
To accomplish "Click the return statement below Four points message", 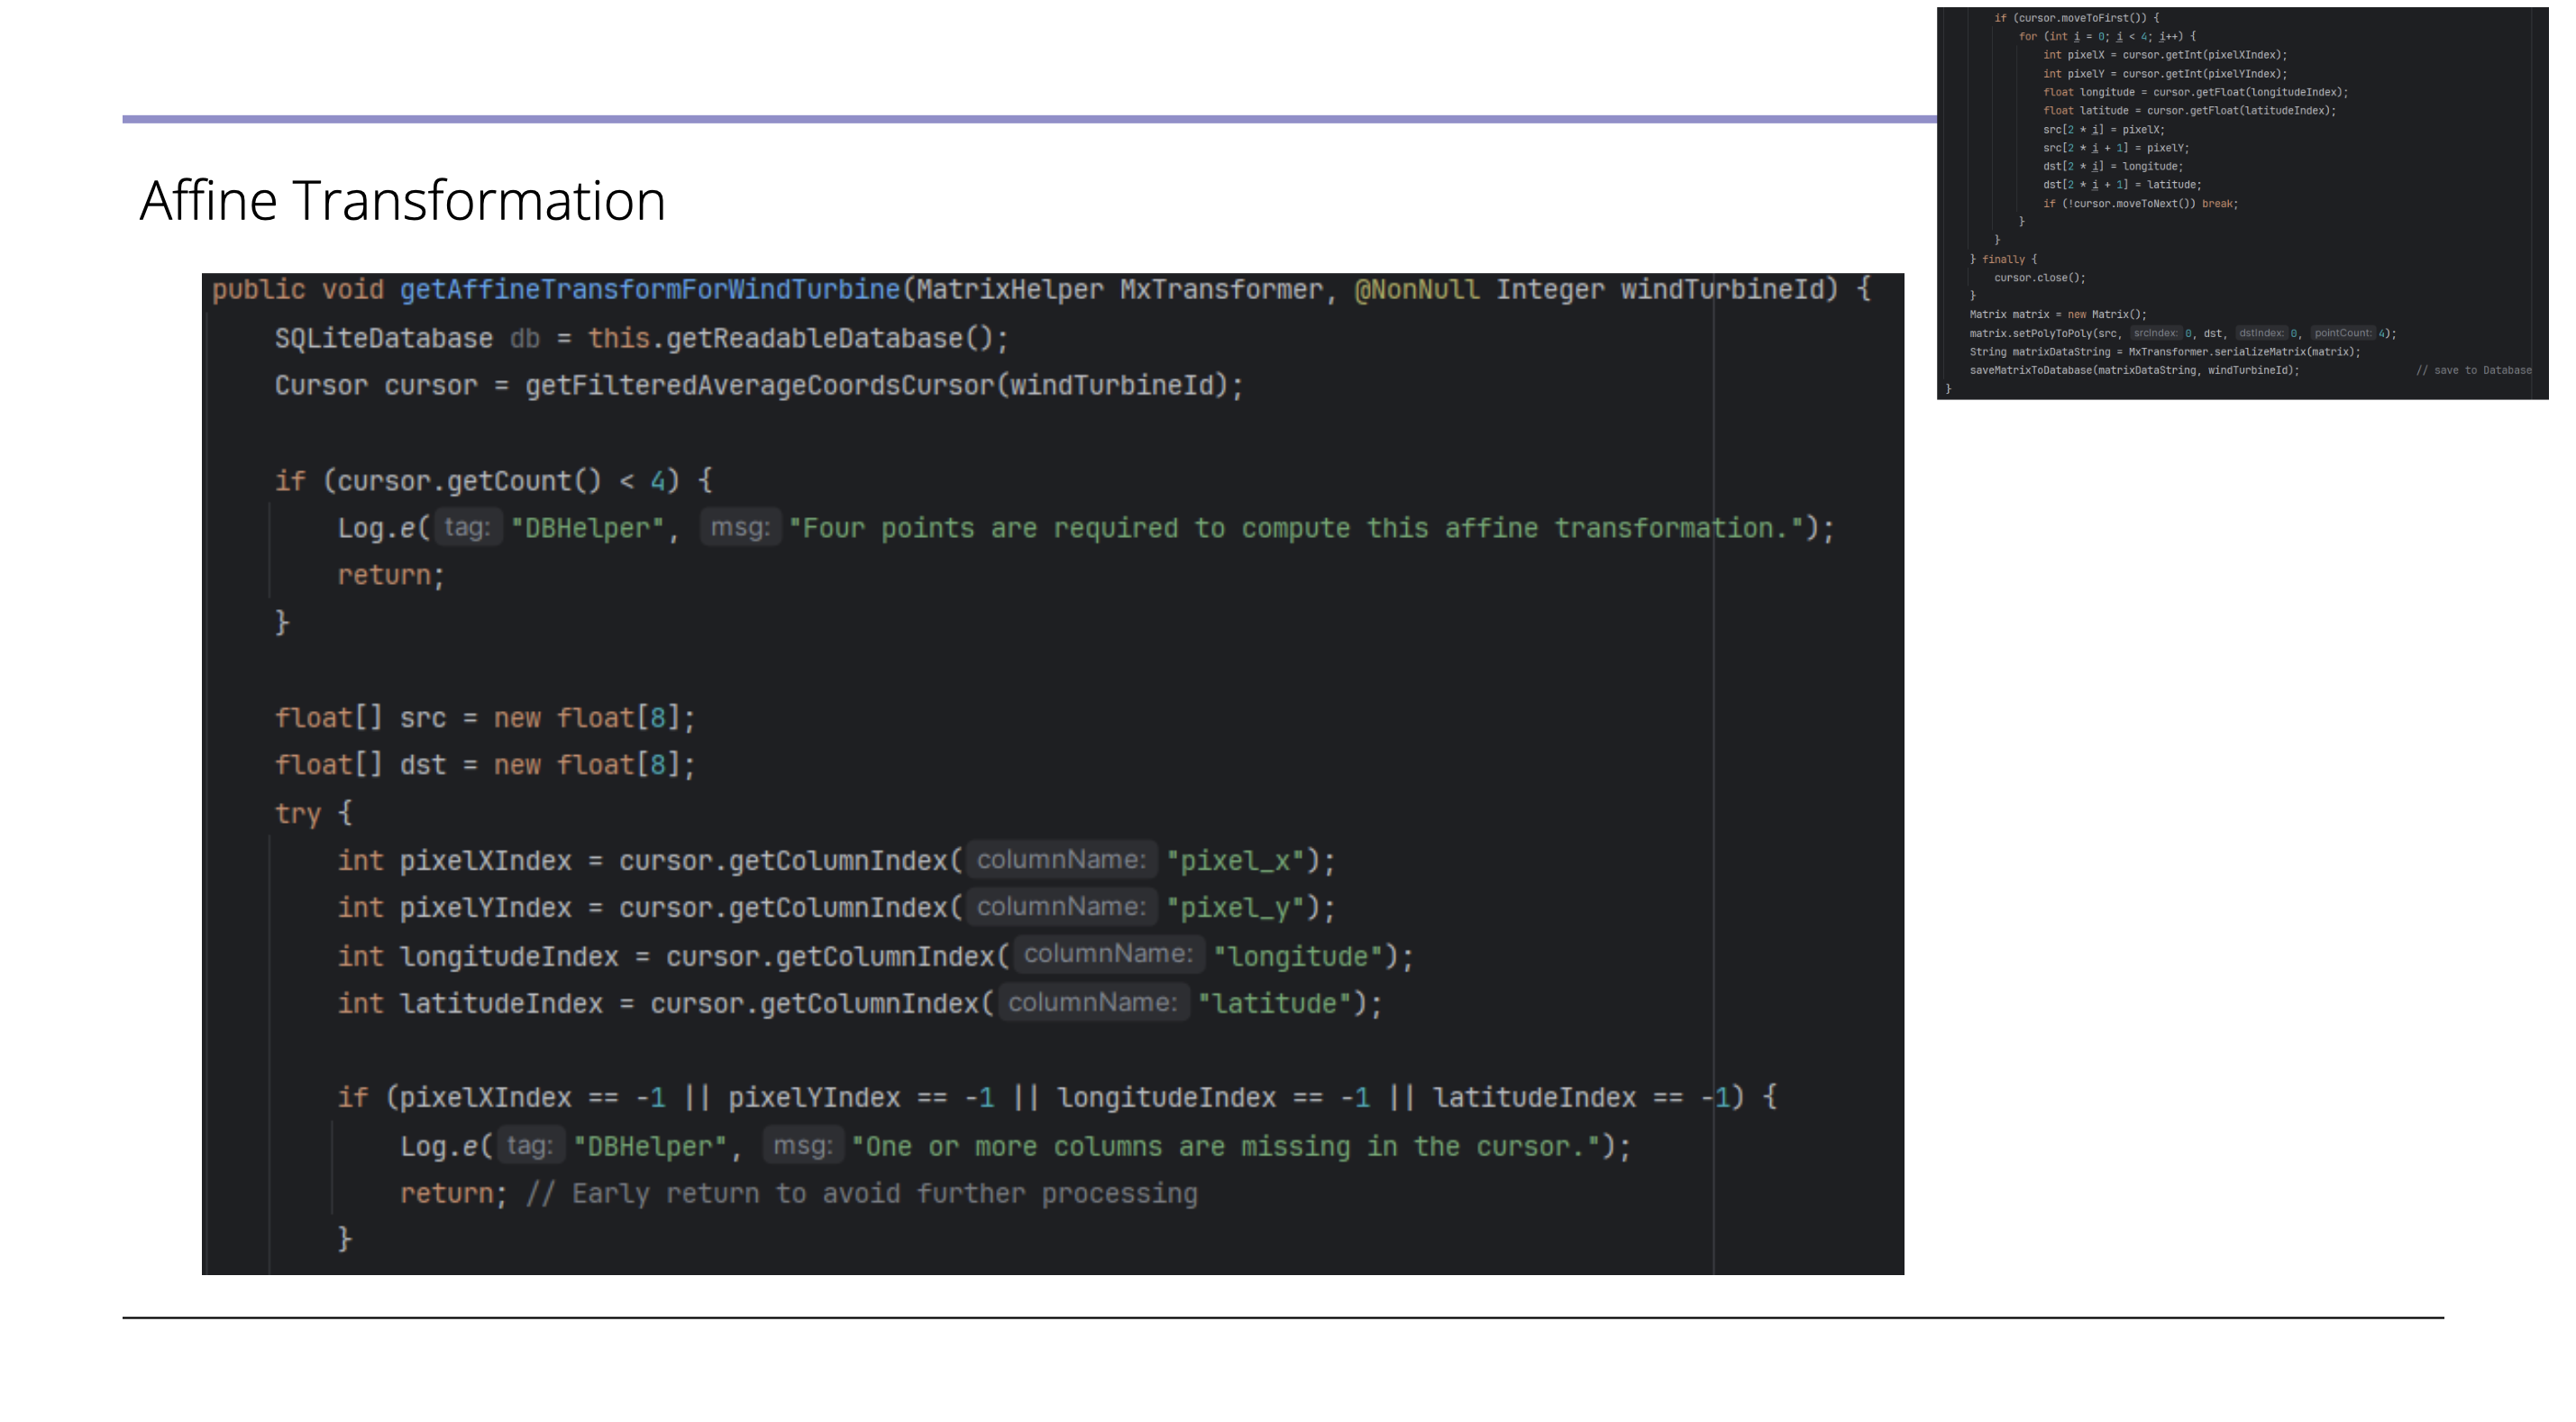I will [x=390, y=575].
